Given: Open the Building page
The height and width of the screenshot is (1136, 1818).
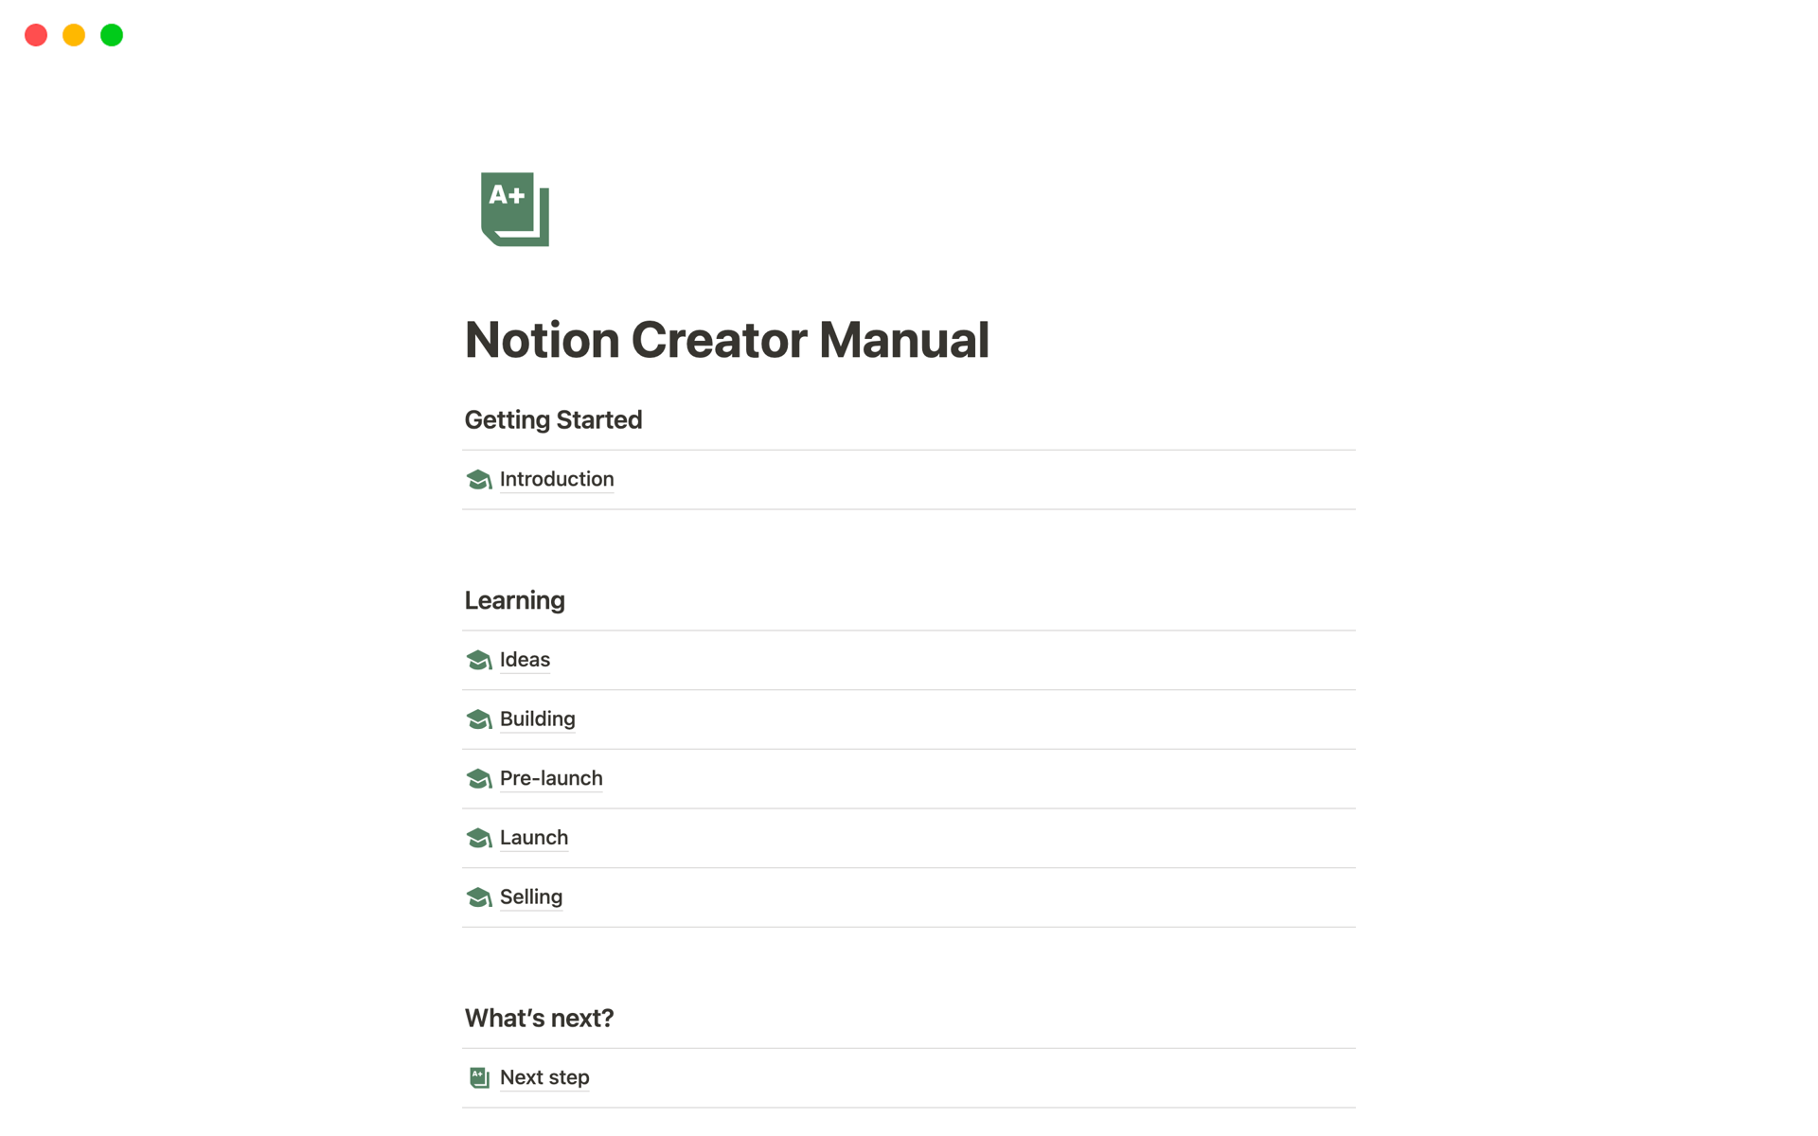Looking at the screenshot, I should coord(537,719).
